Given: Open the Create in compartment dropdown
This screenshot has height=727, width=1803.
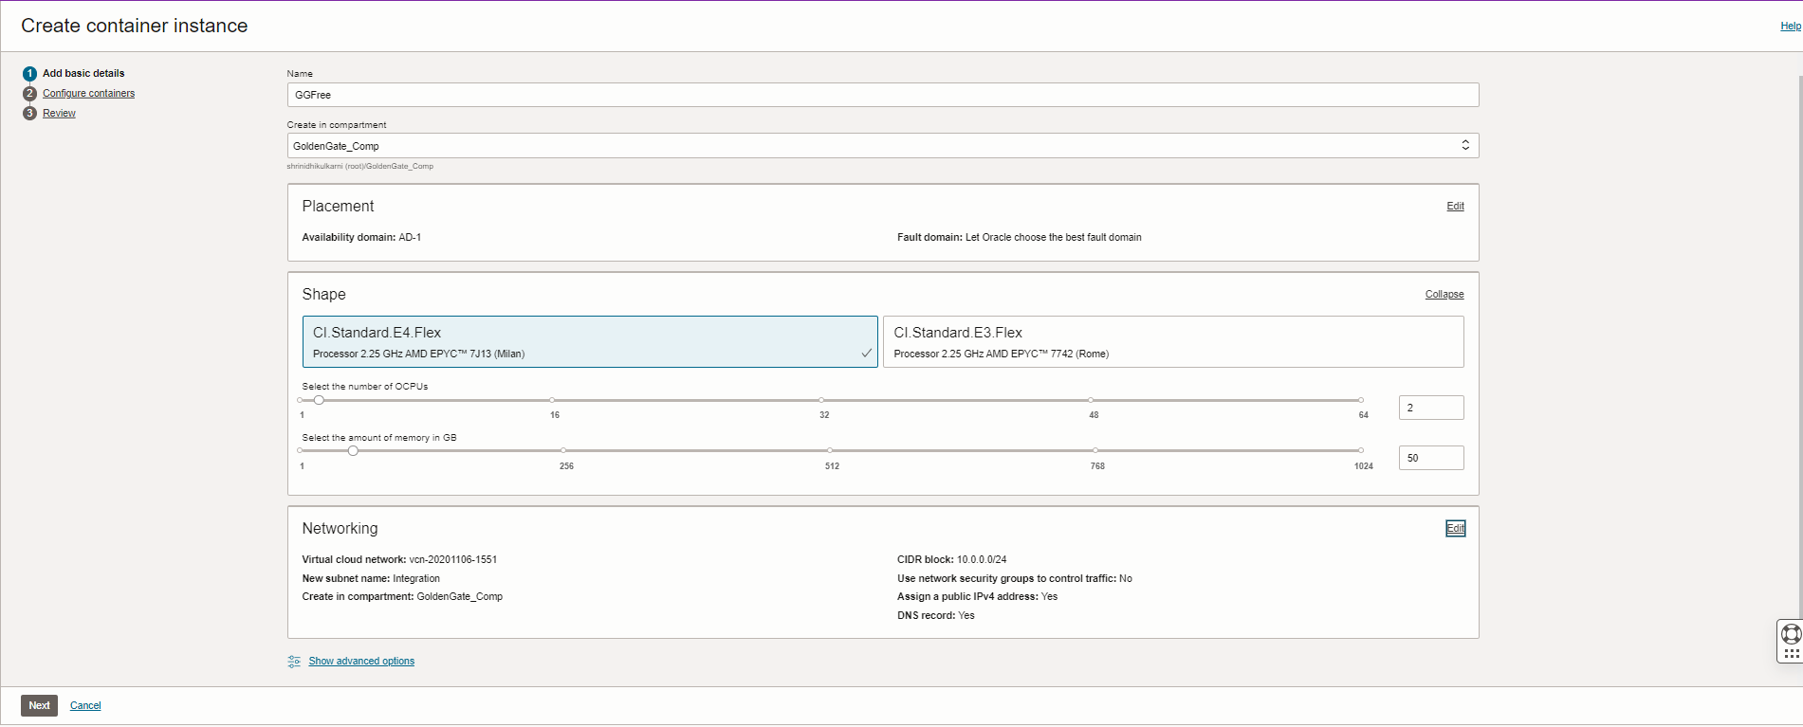Looking at the screenshot, I should [x=882, y=146].
